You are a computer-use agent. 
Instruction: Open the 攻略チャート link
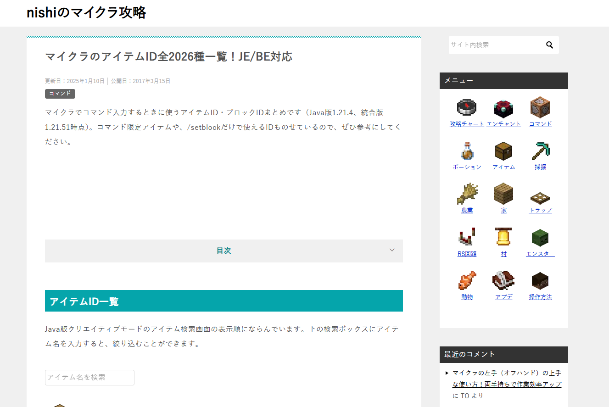pyautogui.click(x=467, y=124)
